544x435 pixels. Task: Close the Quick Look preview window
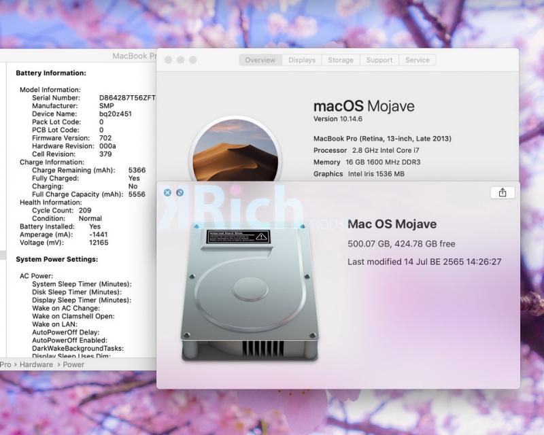pyautogui.click(x=167, y=192)
